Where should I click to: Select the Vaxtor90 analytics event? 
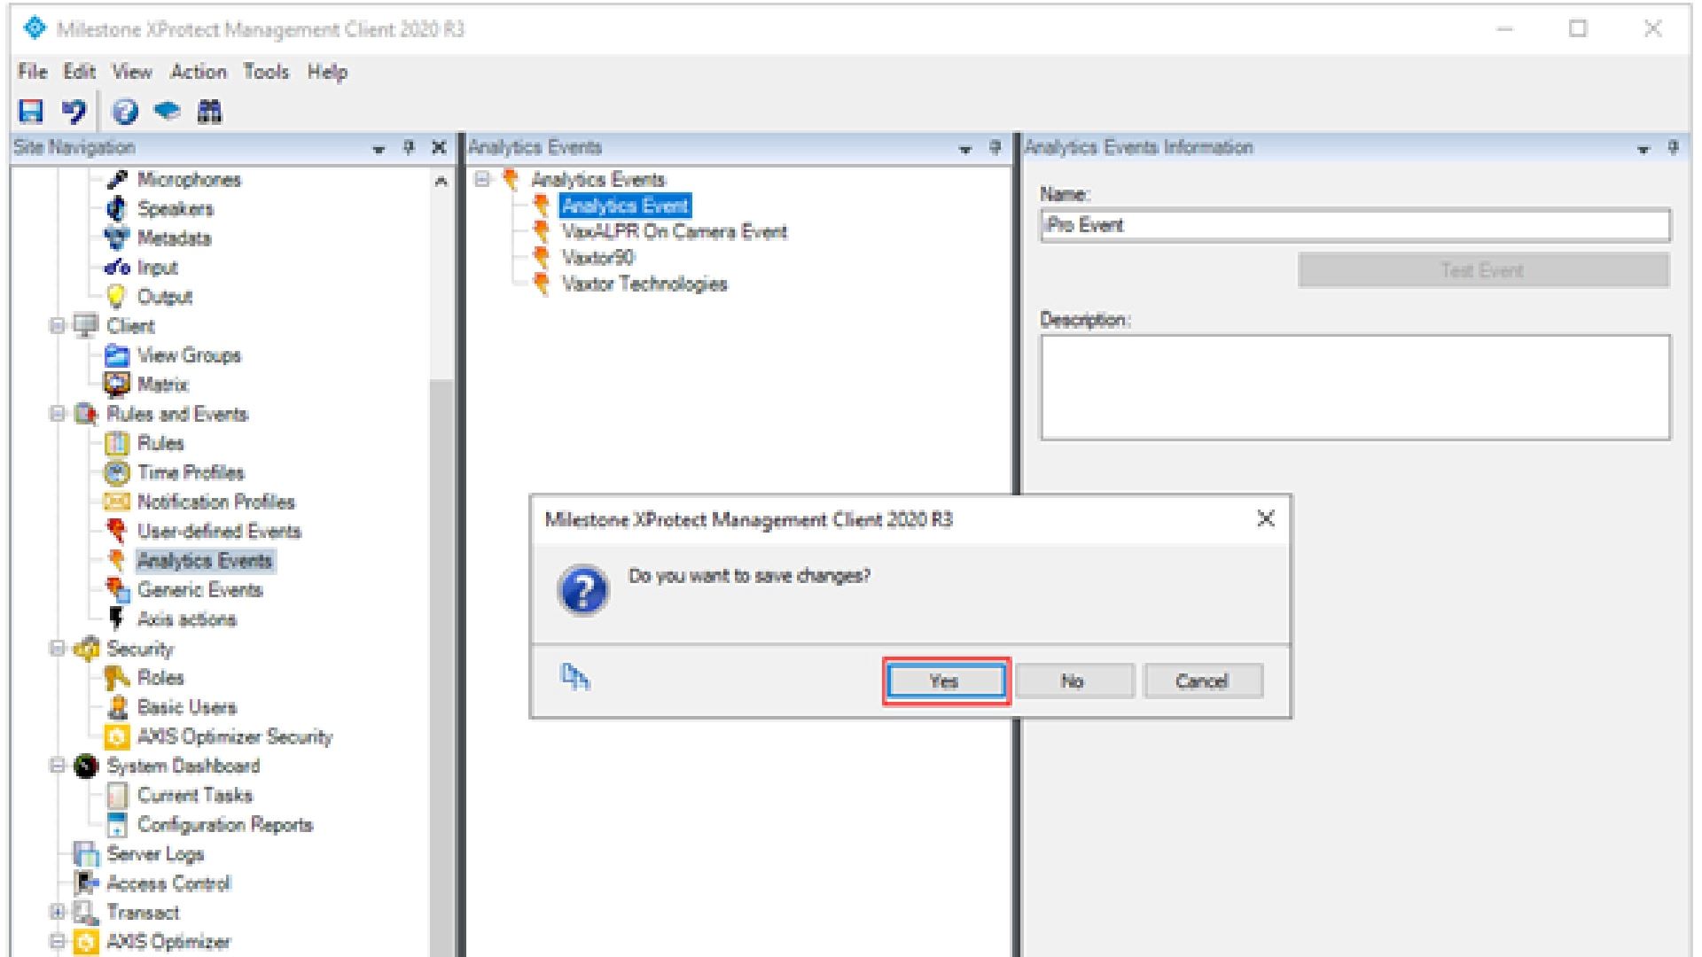click(x=598, y=258)
